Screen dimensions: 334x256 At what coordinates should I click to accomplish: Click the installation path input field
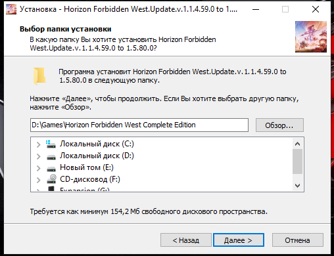[x=139, y=125]
